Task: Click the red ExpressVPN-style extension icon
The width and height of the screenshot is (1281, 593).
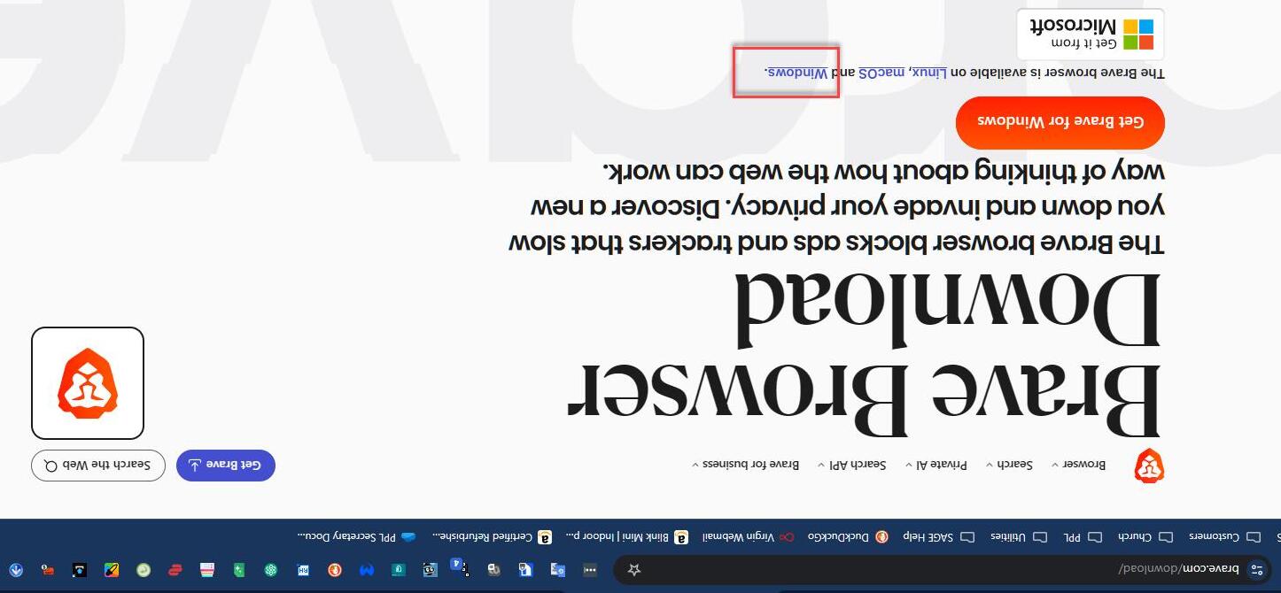Action: [x=175, y=570]
